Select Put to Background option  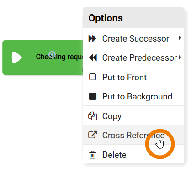click(133, 96)
